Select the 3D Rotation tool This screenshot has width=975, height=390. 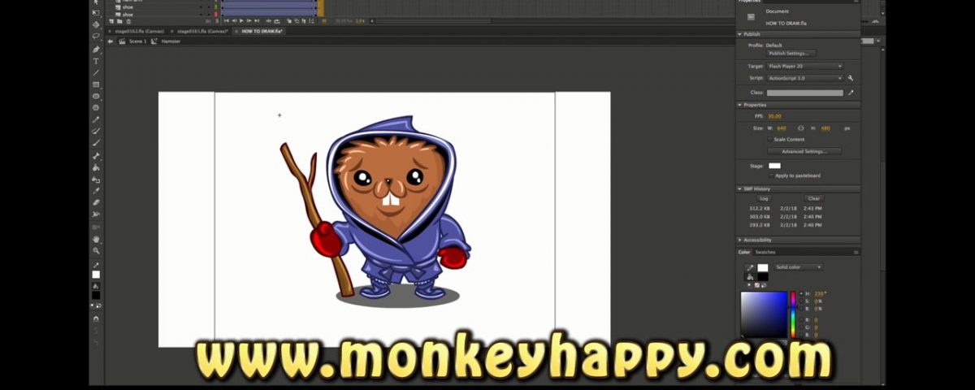(96, 24)
